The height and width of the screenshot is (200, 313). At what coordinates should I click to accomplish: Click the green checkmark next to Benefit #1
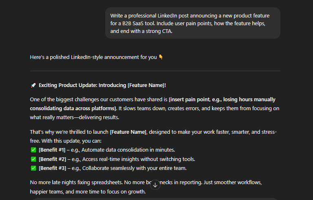click(33, 150)
